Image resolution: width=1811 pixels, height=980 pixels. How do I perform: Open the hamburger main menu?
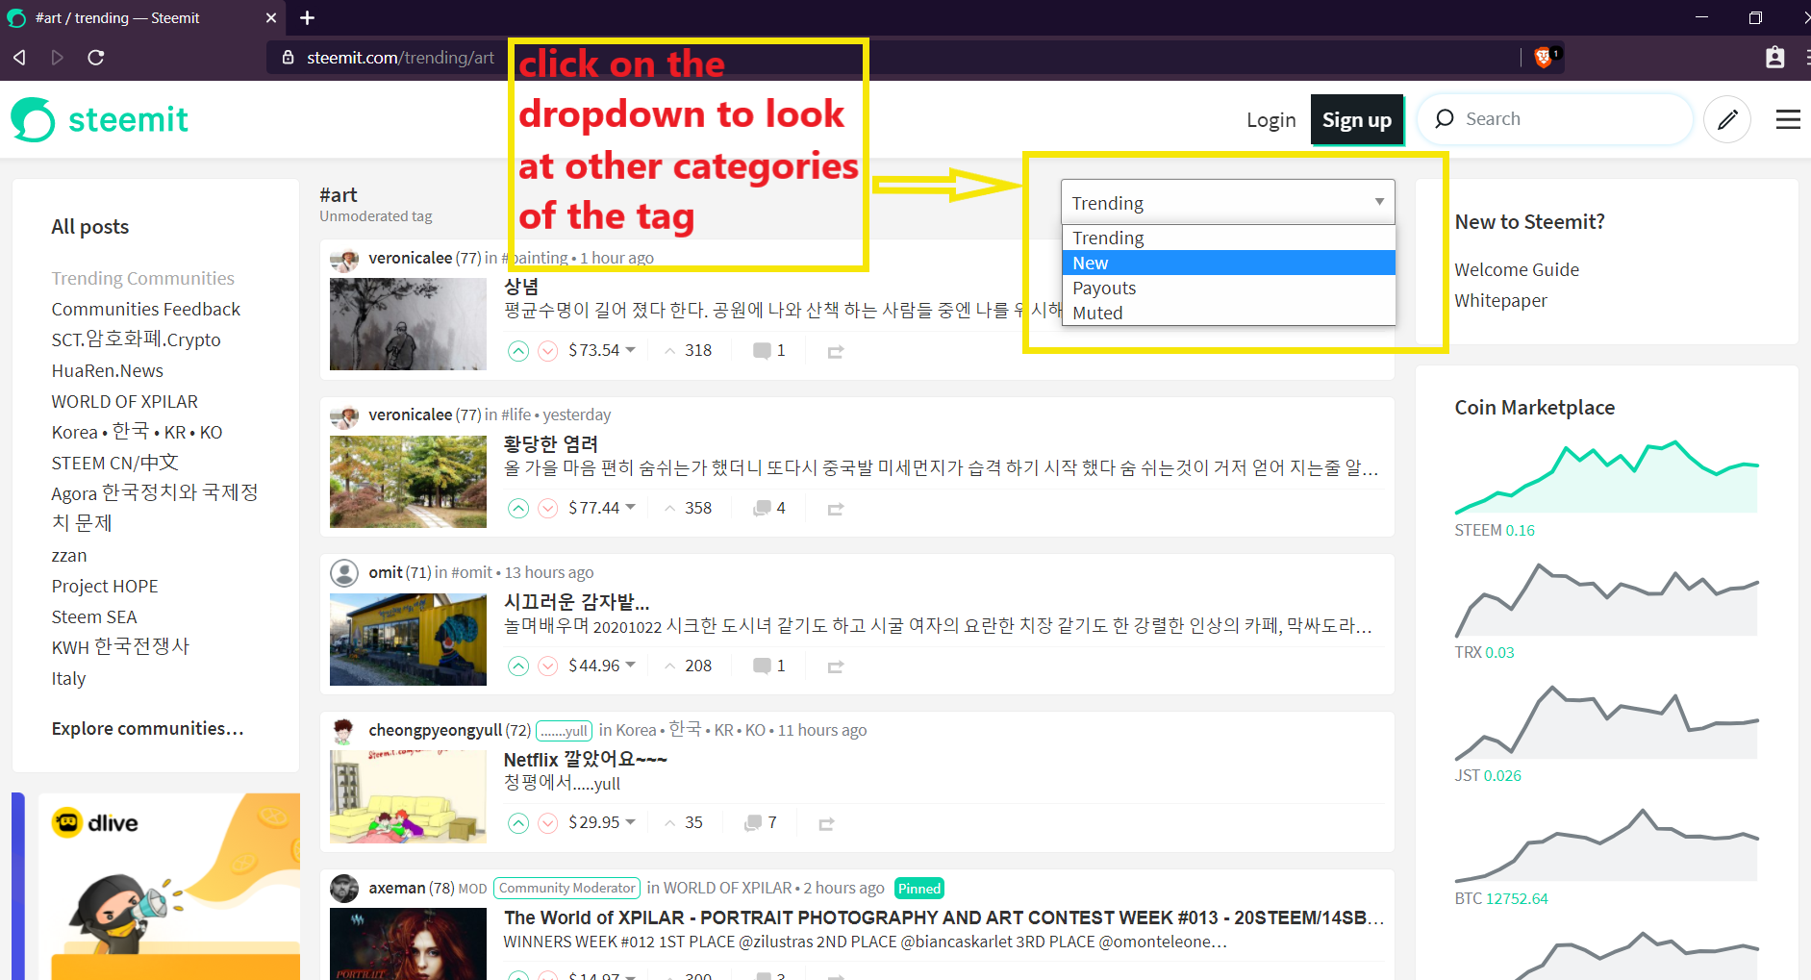pos(1788,119)
